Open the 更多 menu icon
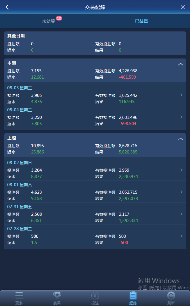Image resolution: width=190 pixels, height=306 pixels. coord(19,295)
